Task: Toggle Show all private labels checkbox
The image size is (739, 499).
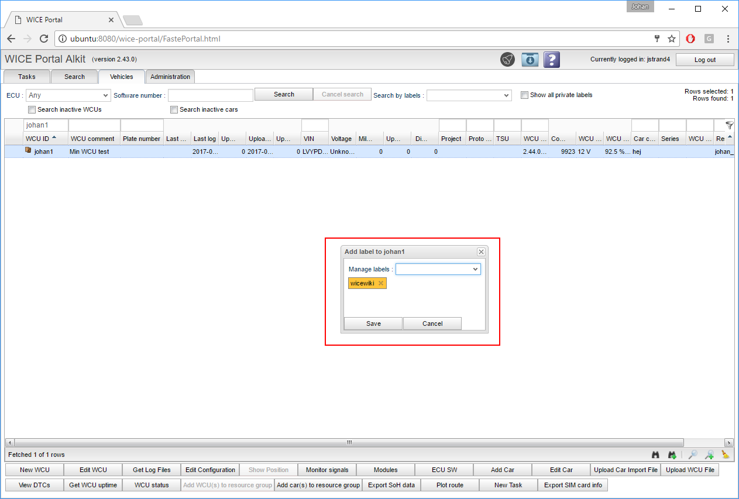Action: point(524,95)
